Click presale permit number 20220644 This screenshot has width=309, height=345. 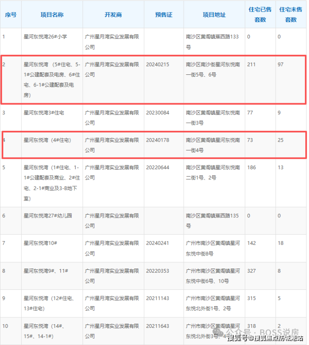[x=158, y=167]
